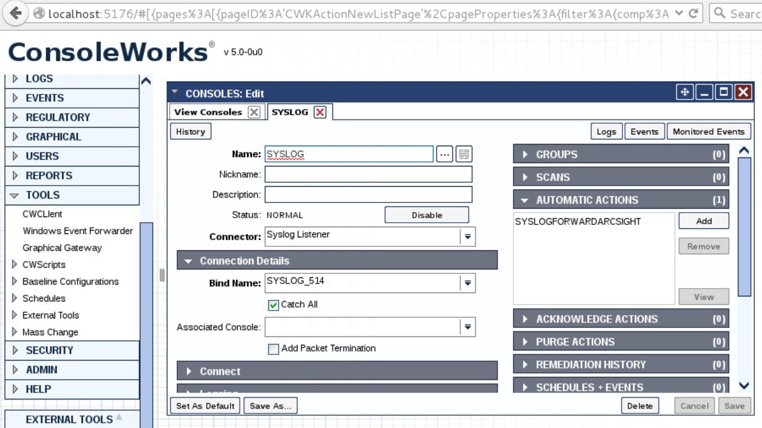
Task: Toggle the Catch All checkbox
Action: pos(273,305)
